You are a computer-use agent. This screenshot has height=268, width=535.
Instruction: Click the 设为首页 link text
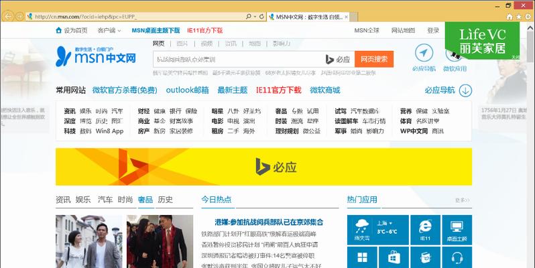coord(76,30)
